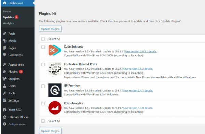Click the Dashboard gauge icon
This screenshot has width=205, height=134.
[4, 3]
